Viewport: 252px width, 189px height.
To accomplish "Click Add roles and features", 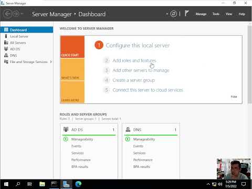I will (x=134, y=60).
